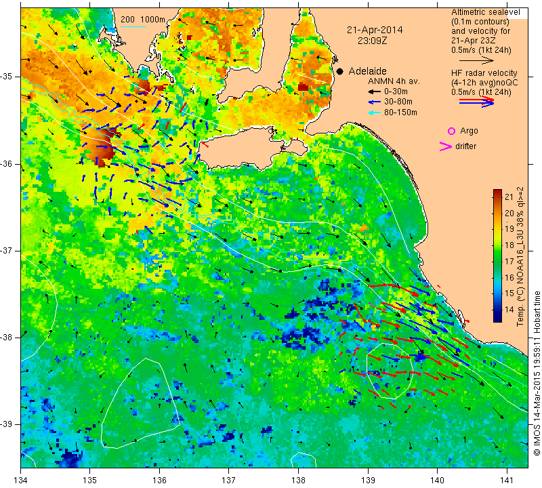Click the time text 23:09Z
The height and width of the screenshot is (488, 542).
[372, 41]
